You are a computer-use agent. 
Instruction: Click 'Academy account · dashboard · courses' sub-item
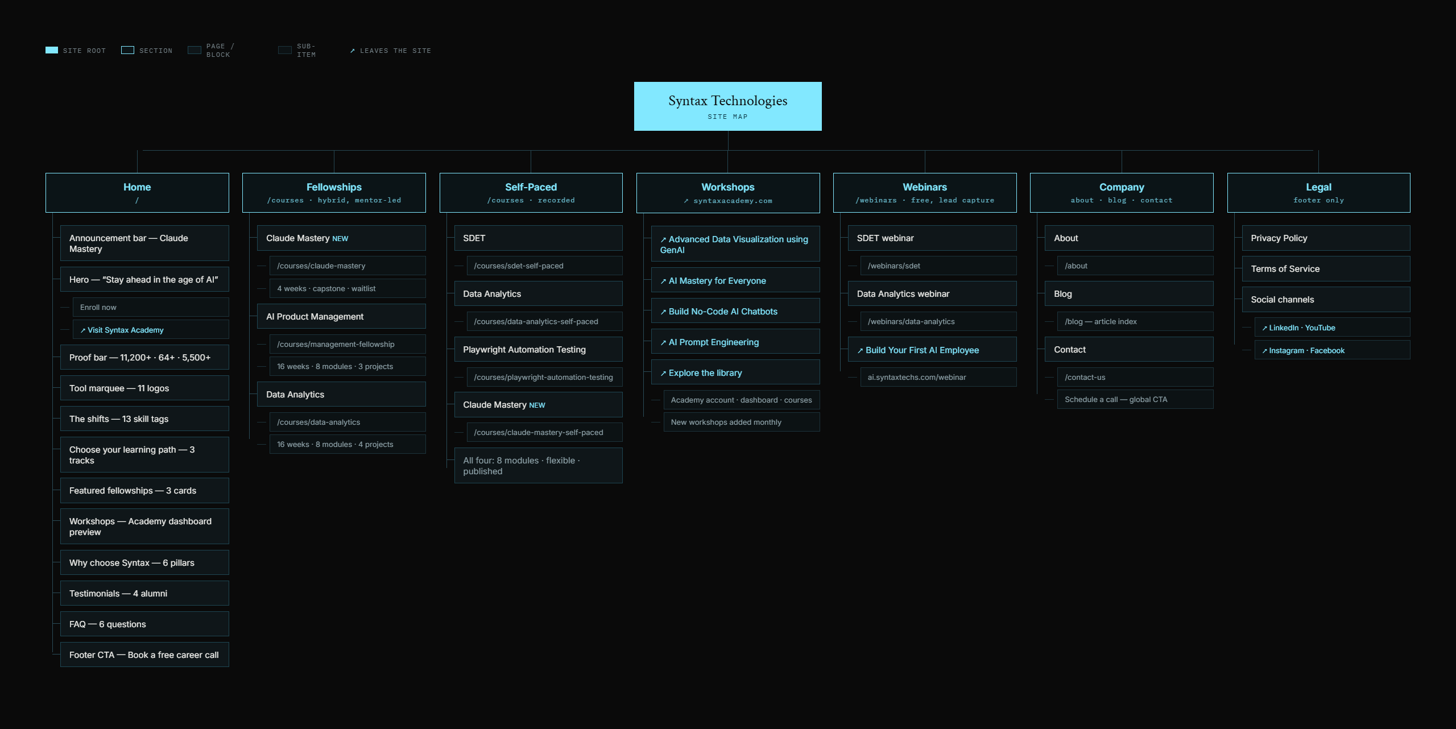coord(742,400)
